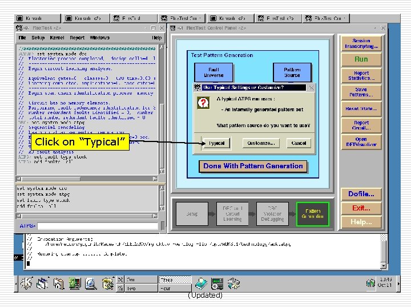Open Session Transcripting...
This screenshot has height=308, width=411.
361,43
